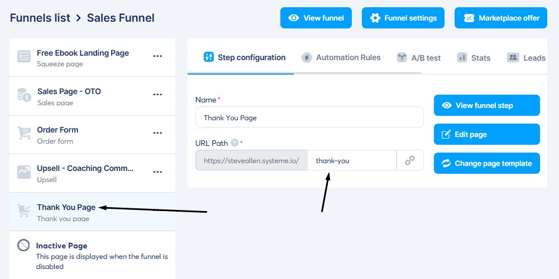
Task: Open the A/B test tab
Action: [419, 57]
